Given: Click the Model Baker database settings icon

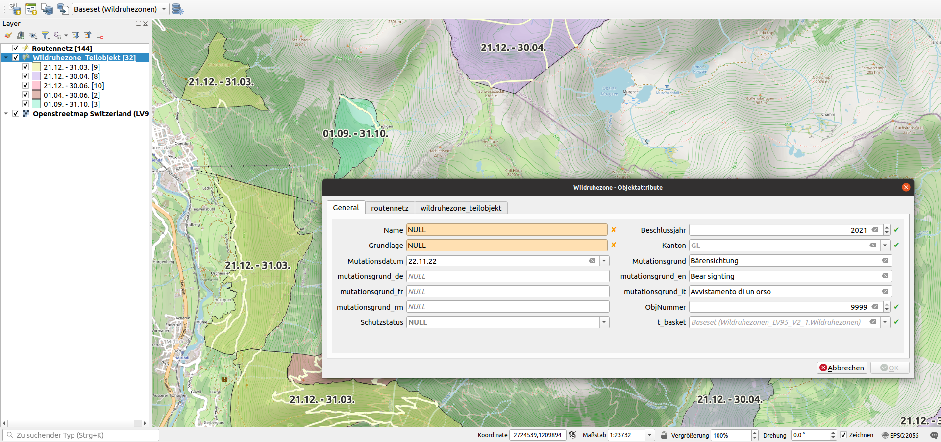Looking at the screenshot, I should coord(177,9).
